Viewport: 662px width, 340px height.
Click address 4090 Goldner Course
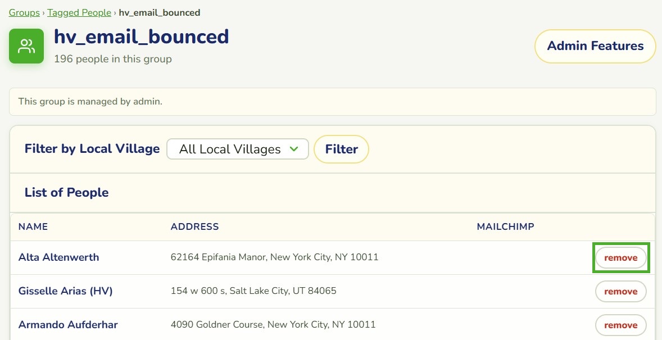click(273, 325)
